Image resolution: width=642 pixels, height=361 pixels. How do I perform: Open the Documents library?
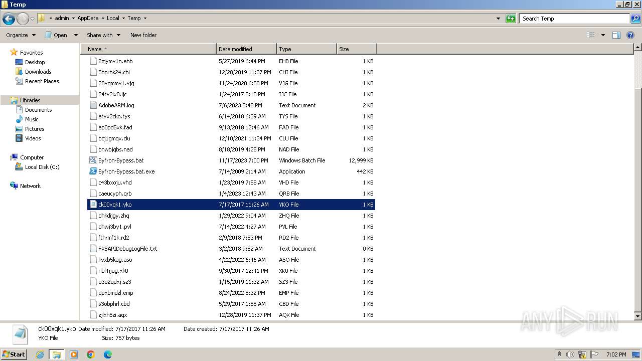point(38,110)
